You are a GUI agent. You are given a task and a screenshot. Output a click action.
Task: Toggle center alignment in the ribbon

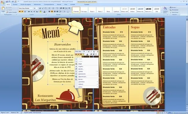[52, 12]
